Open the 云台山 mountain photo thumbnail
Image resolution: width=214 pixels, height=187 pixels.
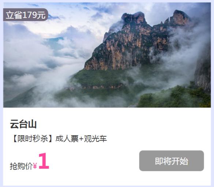(107, 55)
